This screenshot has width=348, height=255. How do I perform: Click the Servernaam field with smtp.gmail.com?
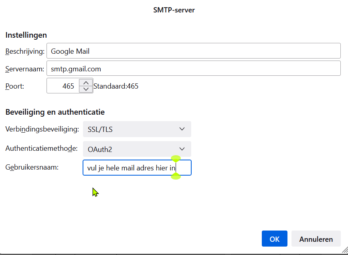(194, 68)
